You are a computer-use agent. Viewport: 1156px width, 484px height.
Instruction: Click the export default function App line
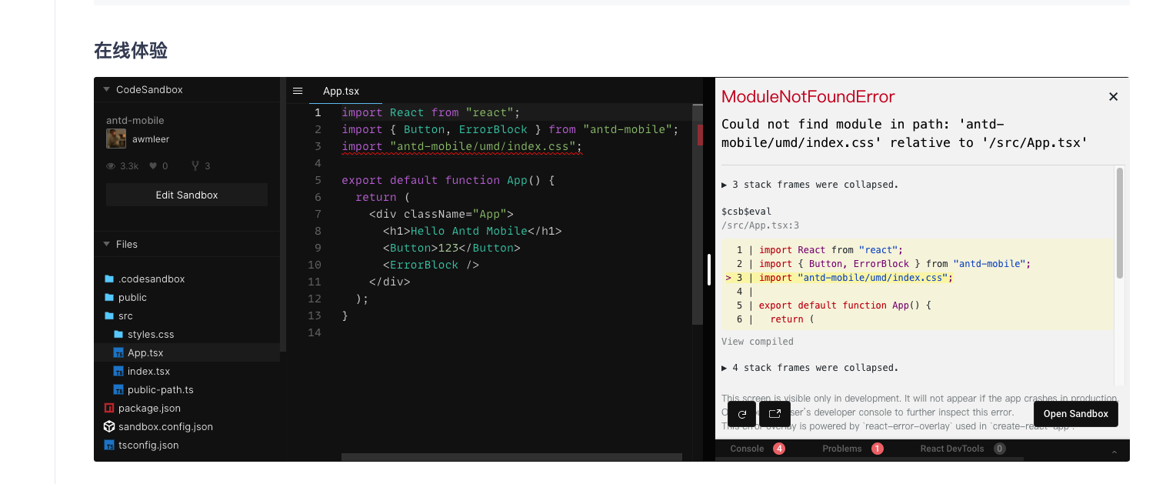coord(448,180)
